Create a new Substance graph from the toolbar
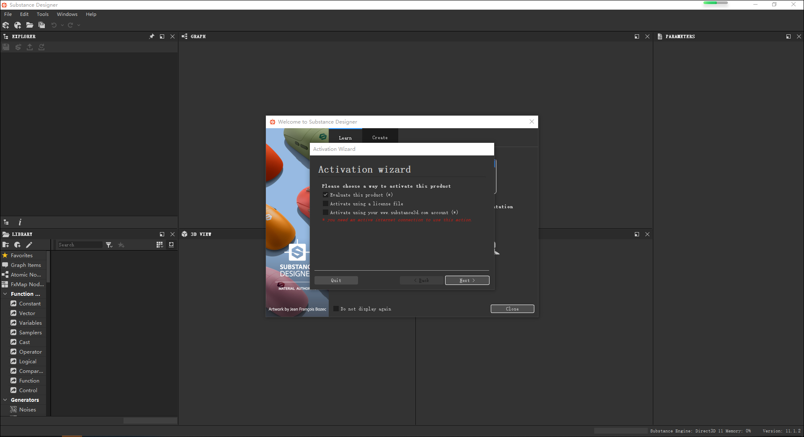The height and width of the screenshot is (437, 804). click(6, 25)
